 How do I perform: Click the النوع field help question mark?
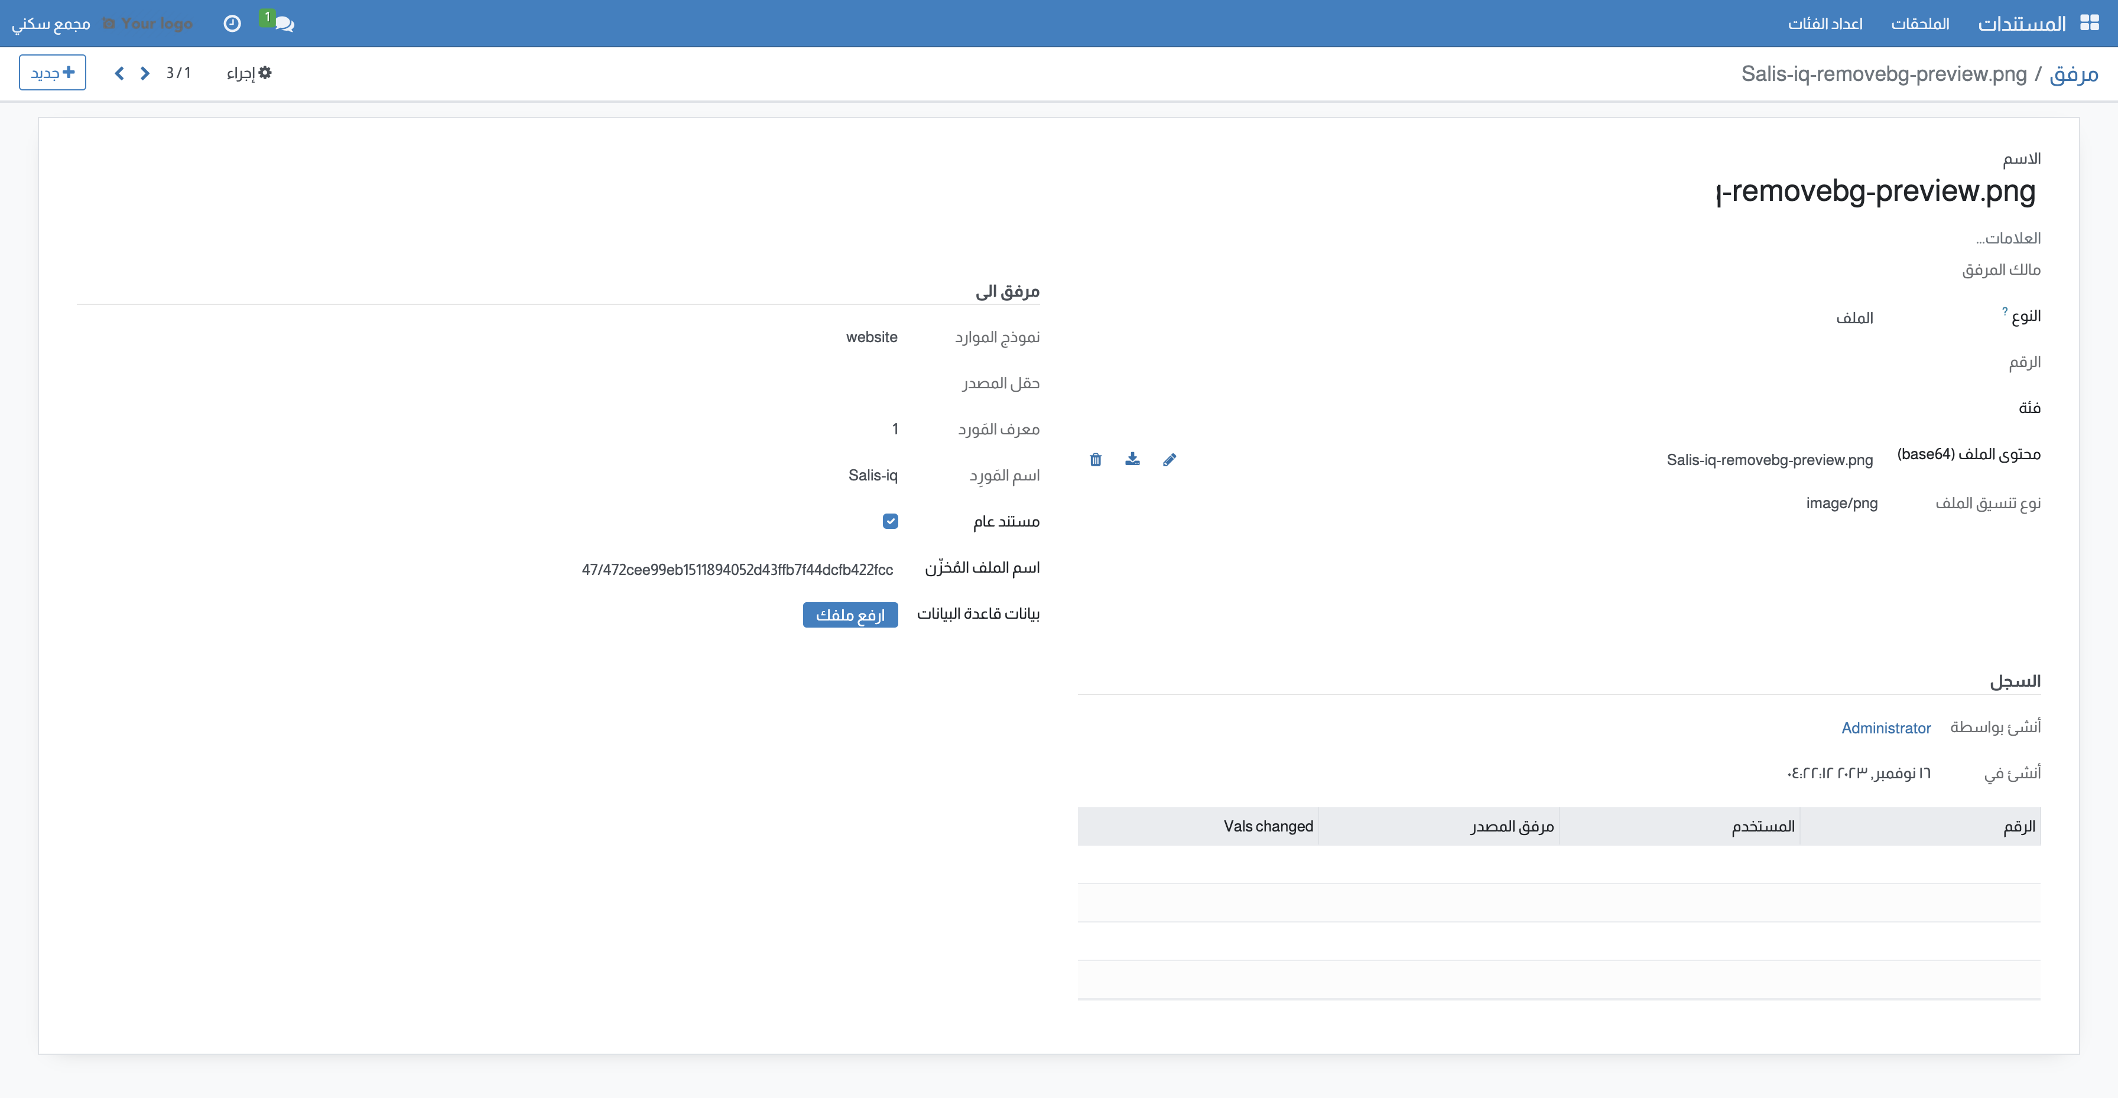pyautogui.click(x=2005, y=311)
